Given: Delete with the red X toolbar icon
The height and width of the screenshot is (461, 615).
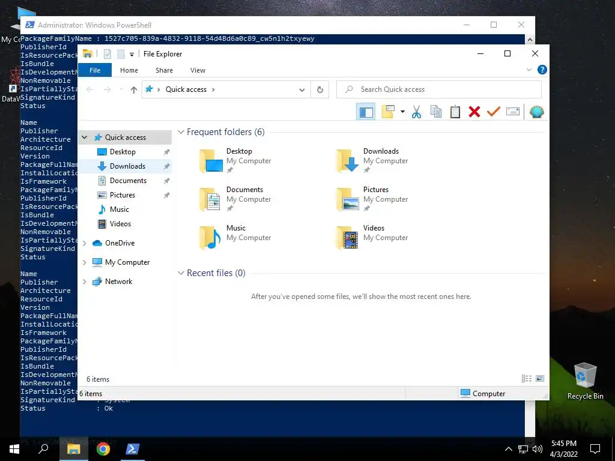Looking at the screenshot, I should click(x=474, y=112).
